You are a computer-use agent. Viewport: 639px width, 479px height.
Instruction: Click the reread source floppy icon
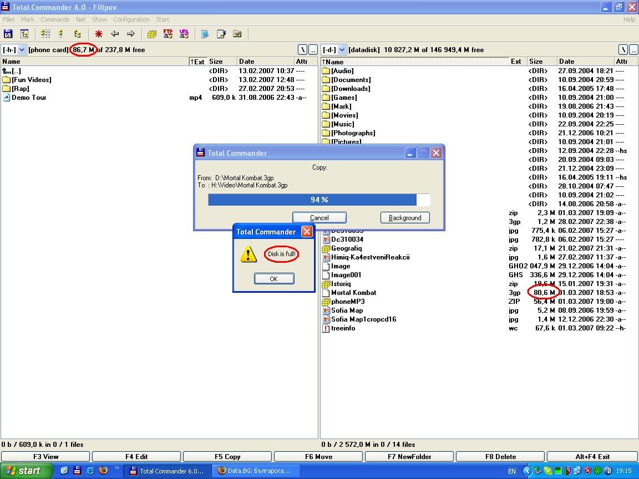coord(8,34)
